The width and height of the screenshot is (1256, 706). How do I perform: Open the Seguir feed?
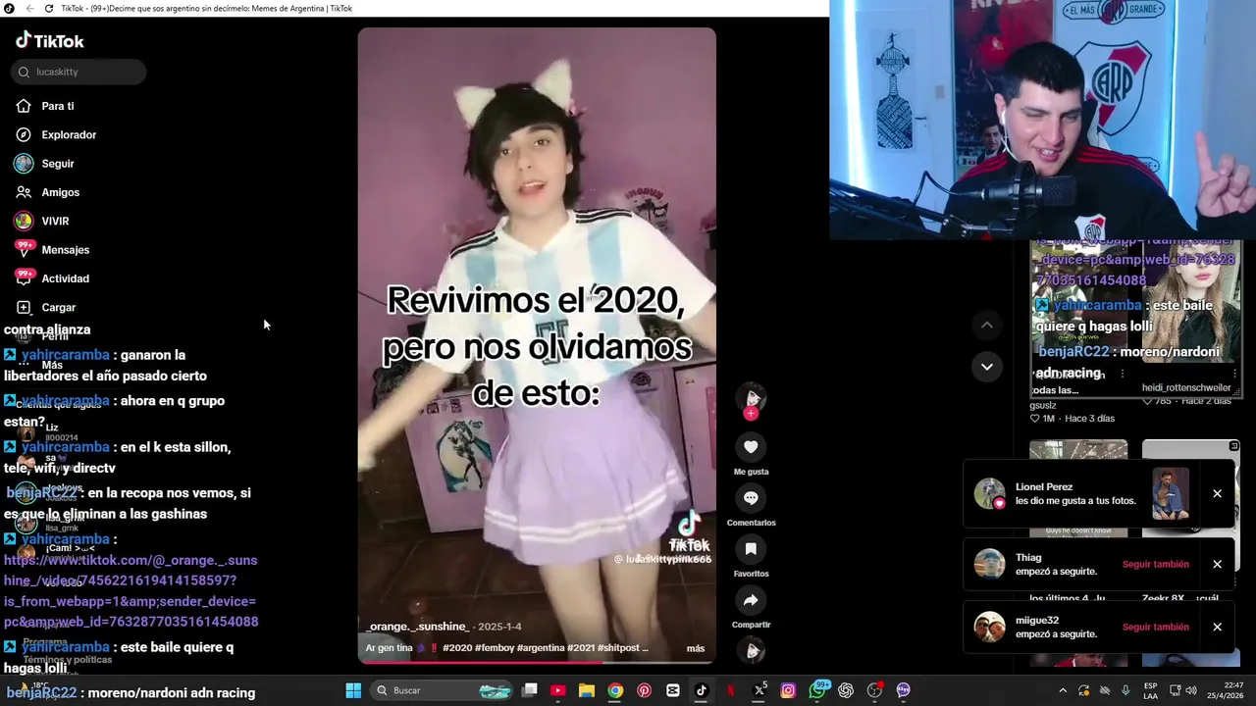[x=46, y=164]
